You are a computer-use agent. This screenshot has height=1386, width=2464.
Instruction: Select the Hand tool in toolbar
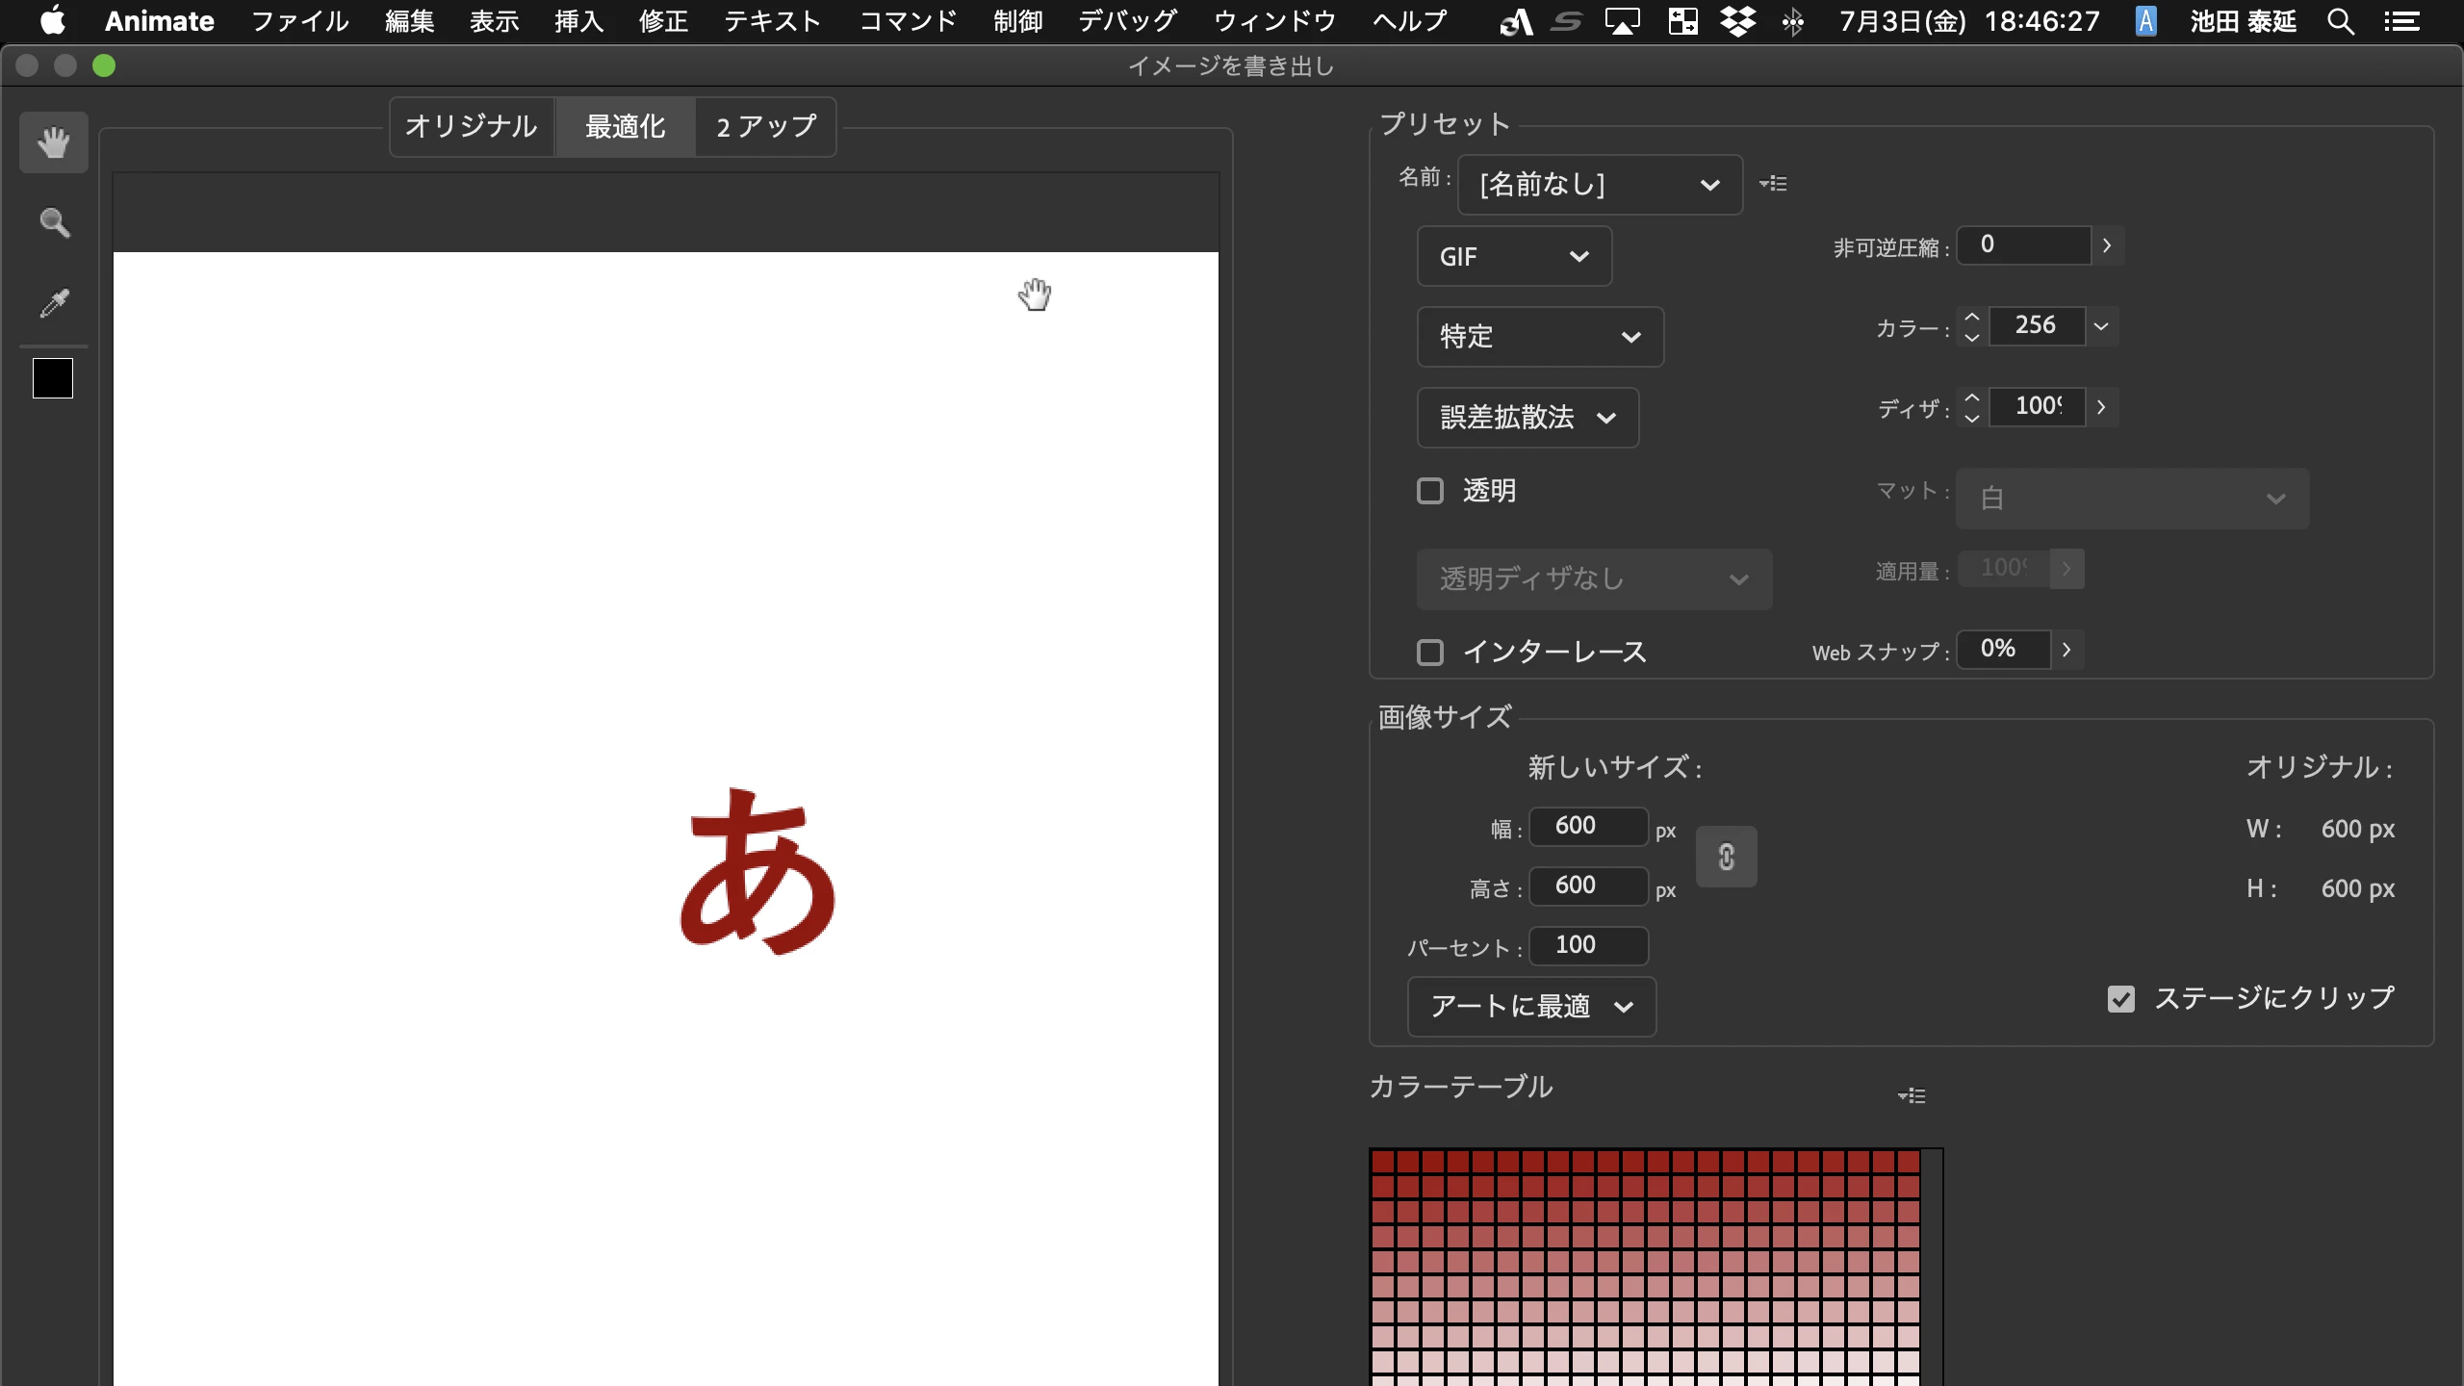[x=54, y=142]
